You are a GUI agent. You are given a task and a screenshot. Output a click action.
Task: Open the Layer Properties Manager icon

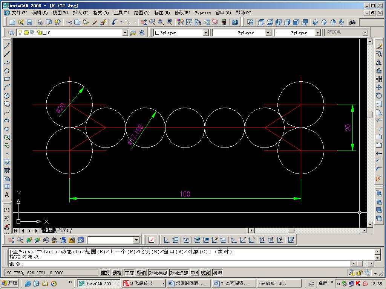[11, 33]
